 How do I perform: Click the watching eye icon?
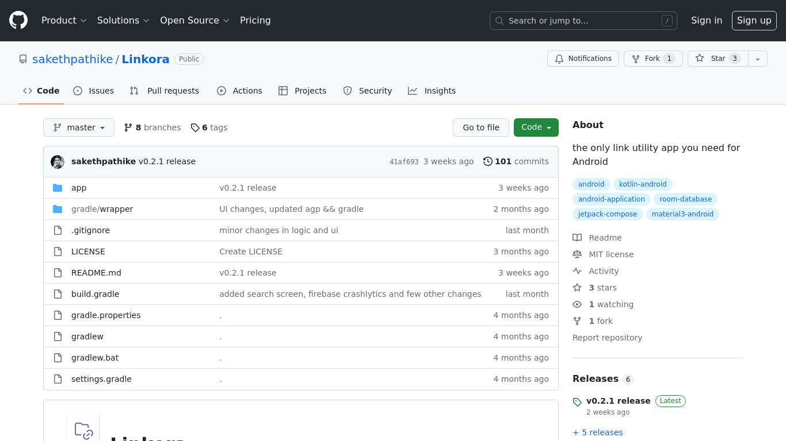[x=577, y=304]
